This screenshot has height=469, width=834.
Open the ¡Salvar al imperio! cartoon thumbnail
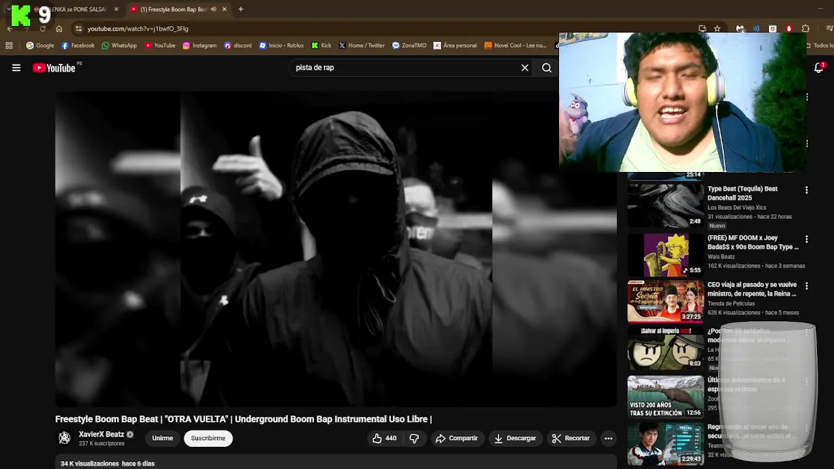coord(665,348)
